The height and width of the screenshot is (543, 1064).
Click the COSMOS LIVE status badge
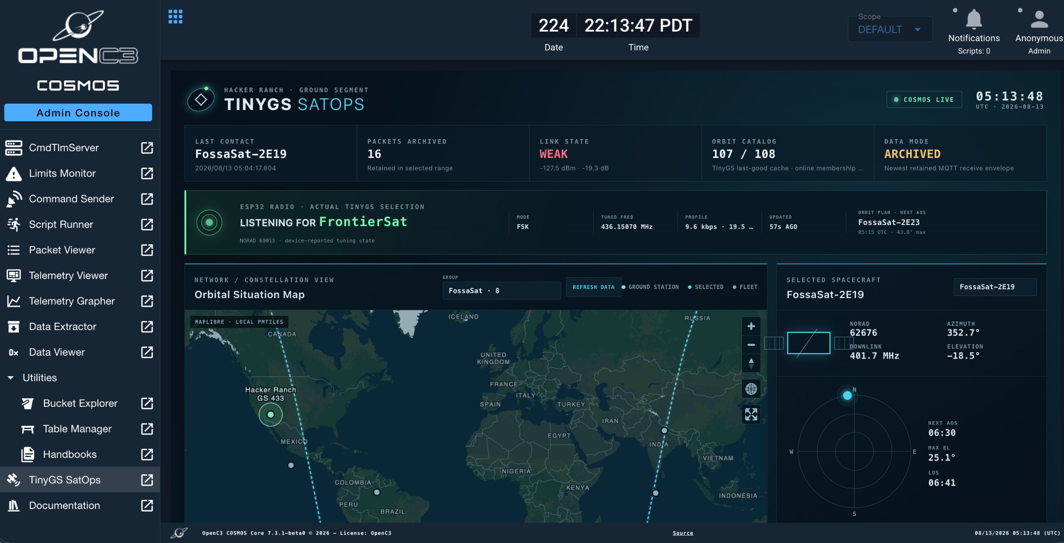[924, 100]
